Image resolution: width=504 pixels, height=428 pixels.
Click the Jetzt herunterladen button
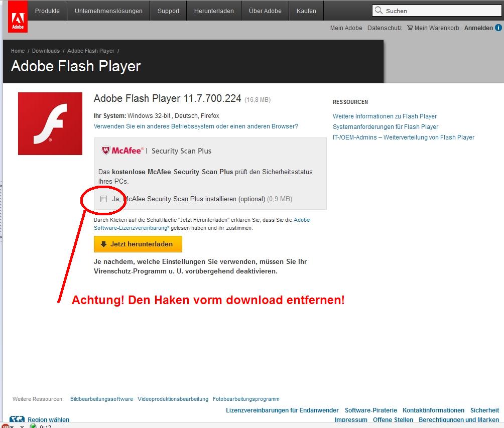click(x=138, y=244)
